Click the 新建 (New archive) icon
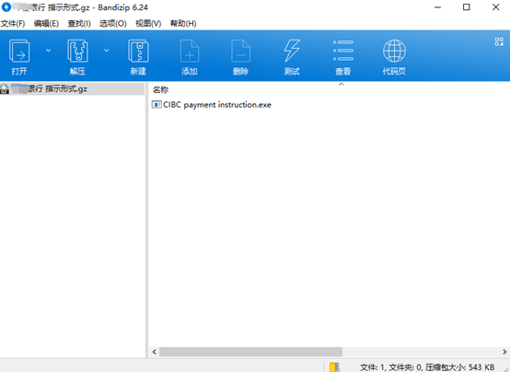Screen dimensions: 510x372 139,51
